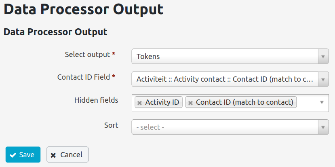Select the Contact ID (match to contact) tag text
The image size is (335, 167).
[244, 102]
